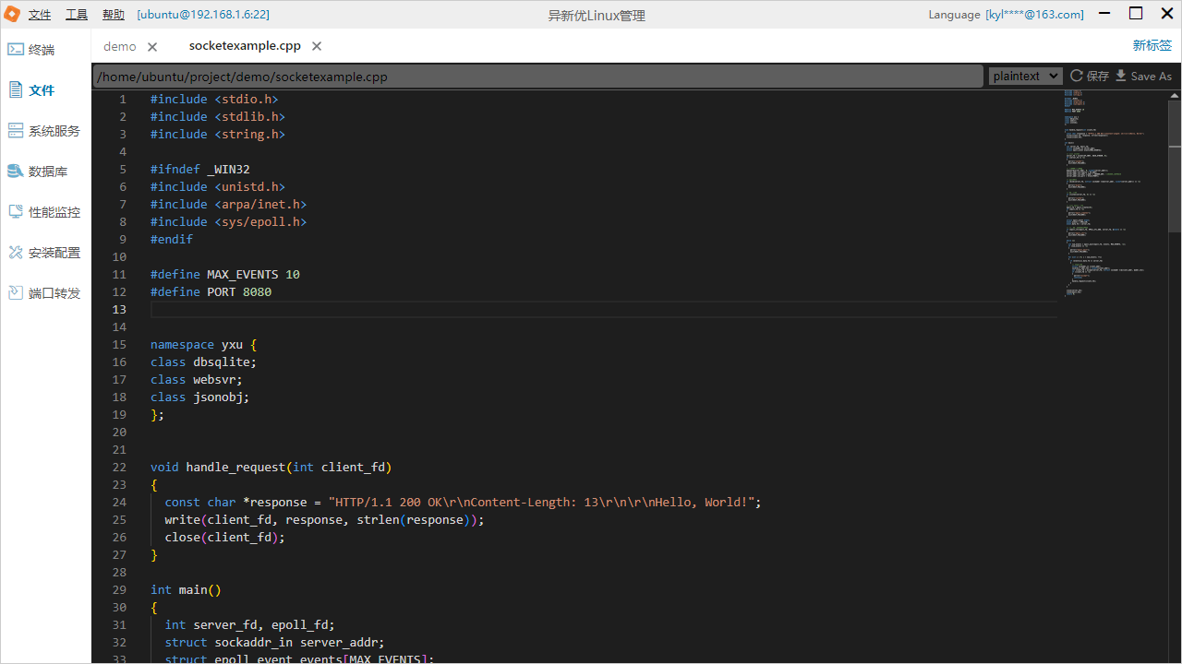
Task: Close the socketexample.cpp tab
Action: tap(317, 46)
